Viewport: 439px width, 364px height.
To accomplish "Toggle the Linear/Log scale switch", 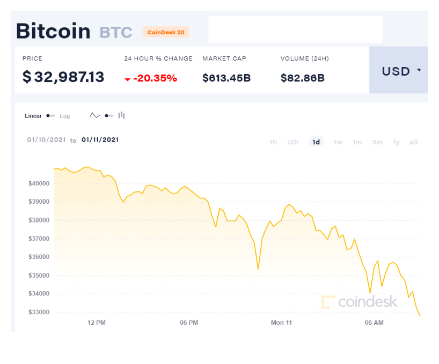I will pyautogui.click(x=50, y=116).
